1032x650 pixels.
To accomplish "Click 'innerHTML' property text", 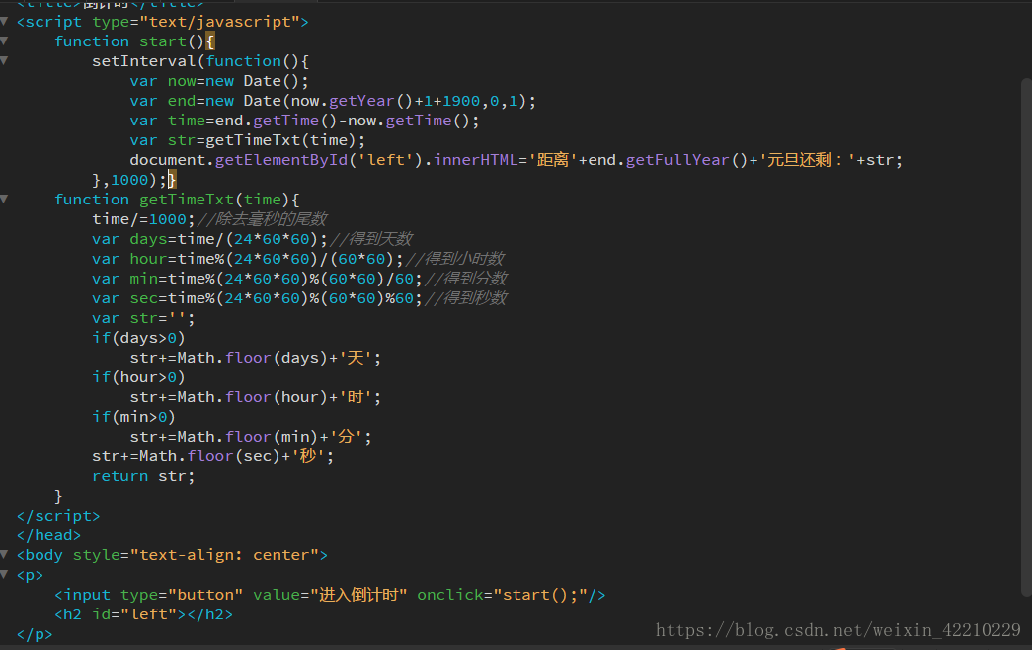I will 475,160.
